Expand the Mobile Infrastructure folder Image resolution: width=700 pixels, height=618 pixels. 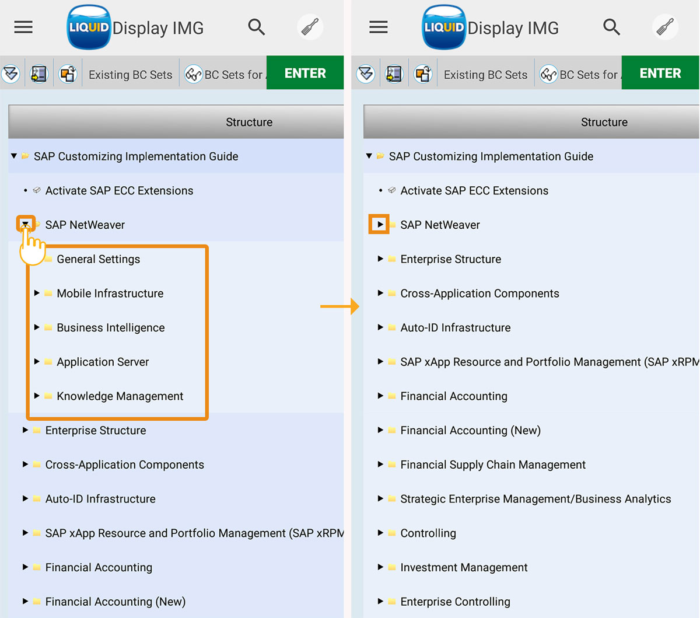pyautogui.click(x=37, y=293)
